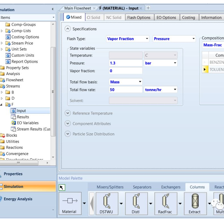Open the Properties environment

point(13,174)
